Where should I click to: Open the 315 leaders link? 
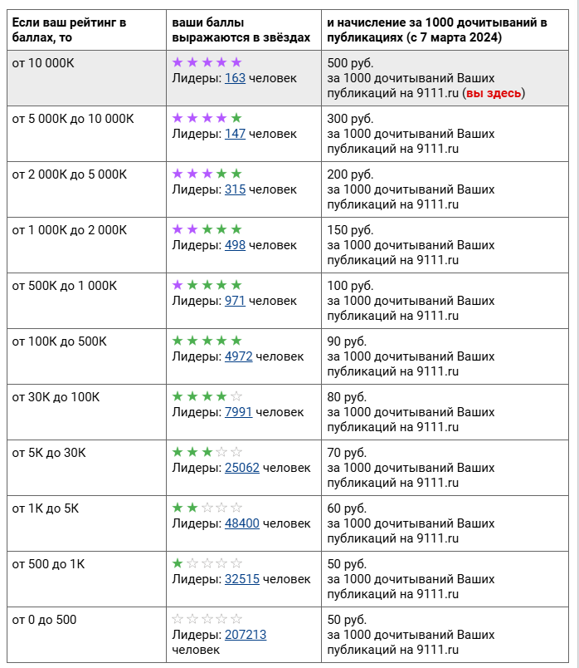[235, 189]
